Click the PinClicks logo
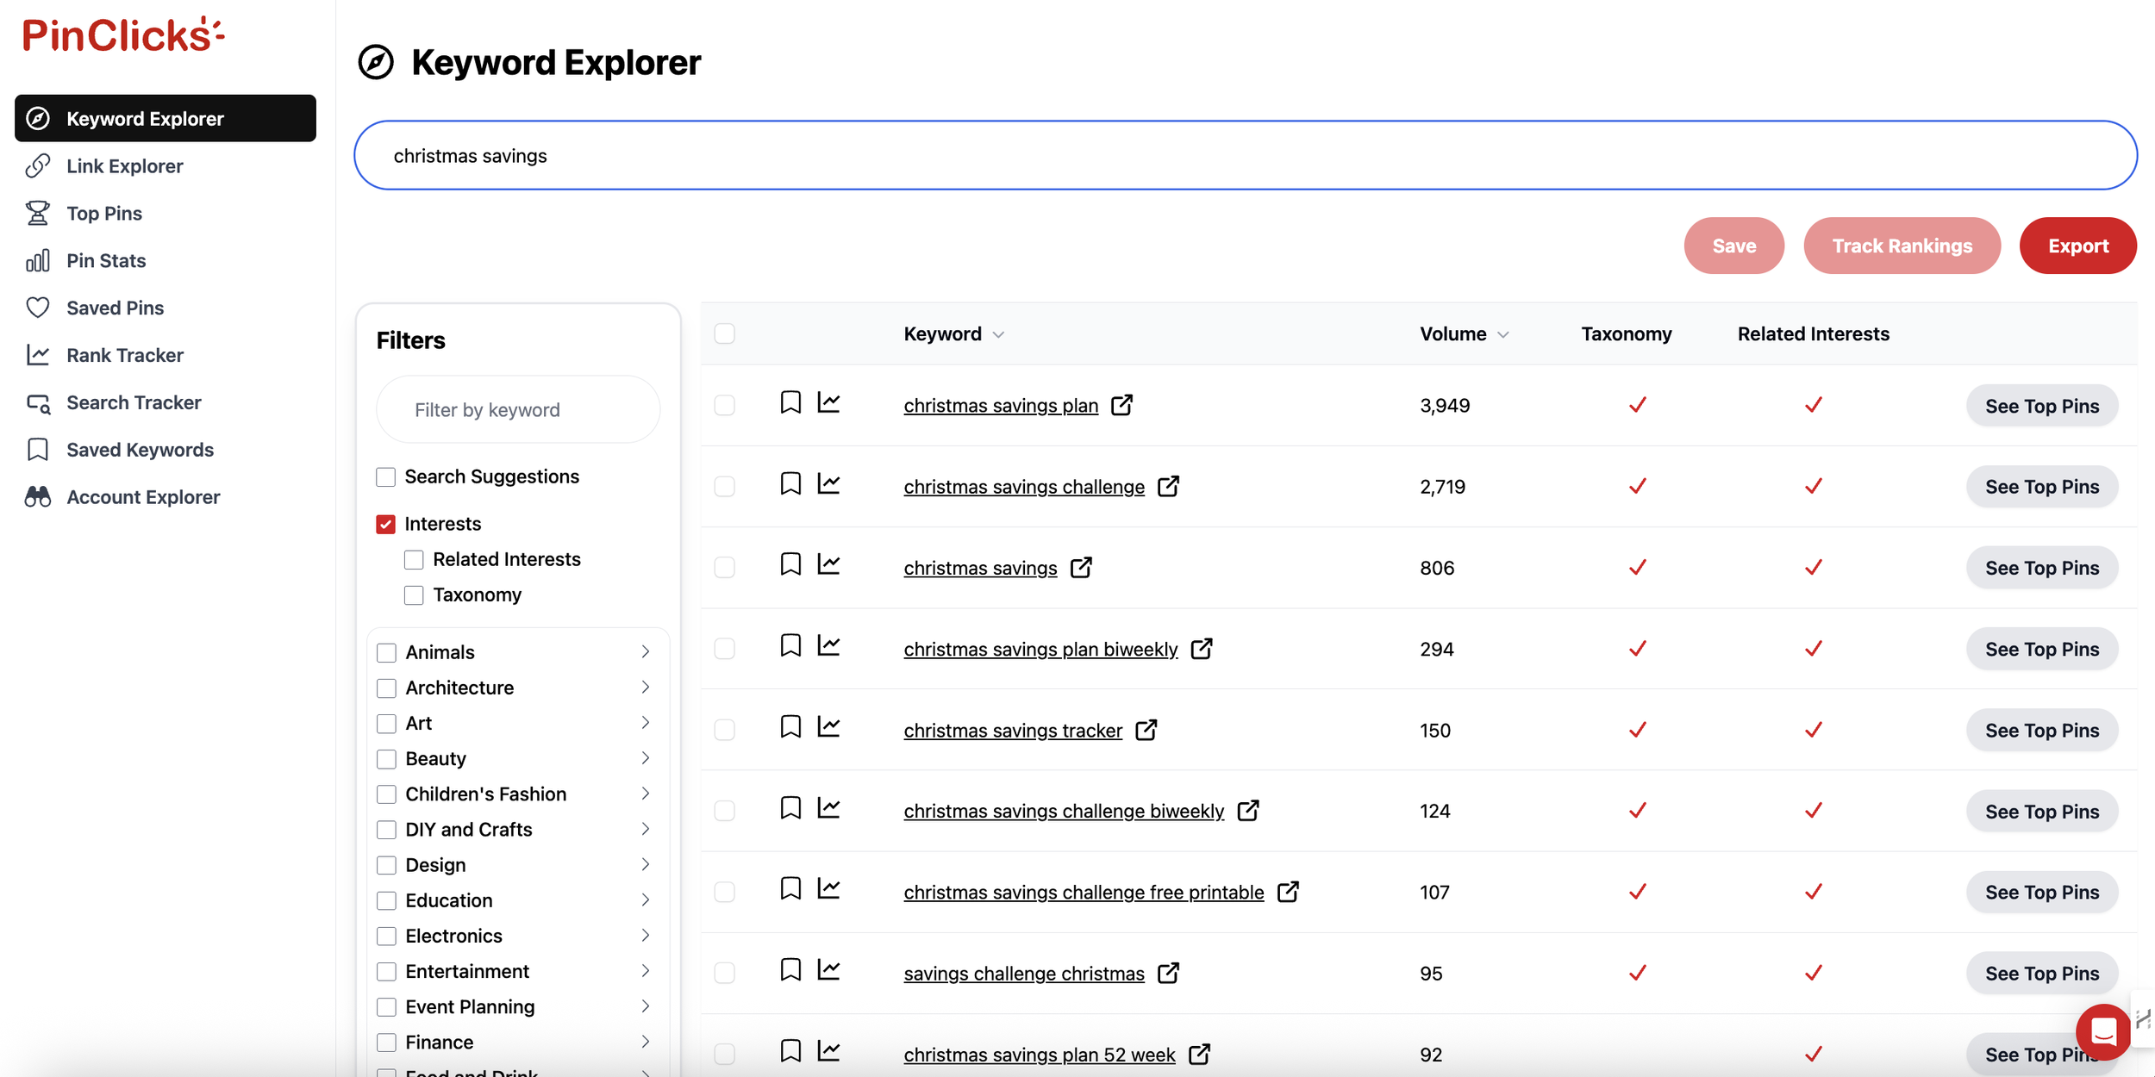Image resolution: width=2155 pixels, height=1077 pixels. (x=122, y=35)
